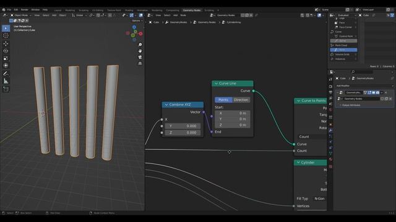Choose the Move tool
396x222 pixels.
(x=6, y=44)
